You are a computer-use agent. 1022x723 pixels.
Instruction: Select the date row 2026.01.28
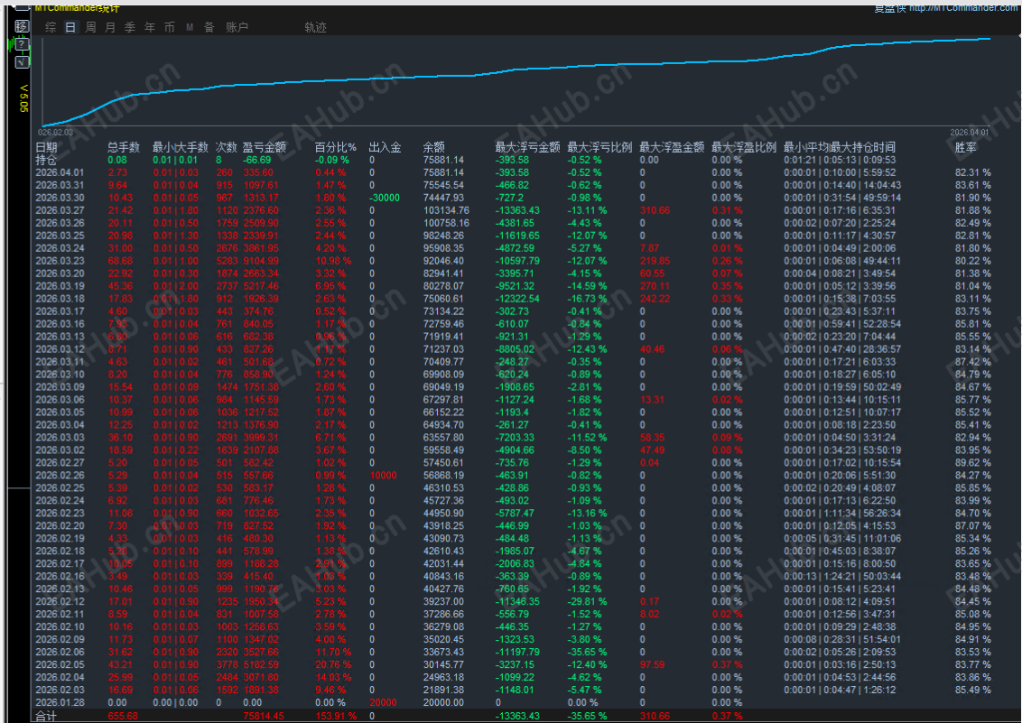(60, 703)
